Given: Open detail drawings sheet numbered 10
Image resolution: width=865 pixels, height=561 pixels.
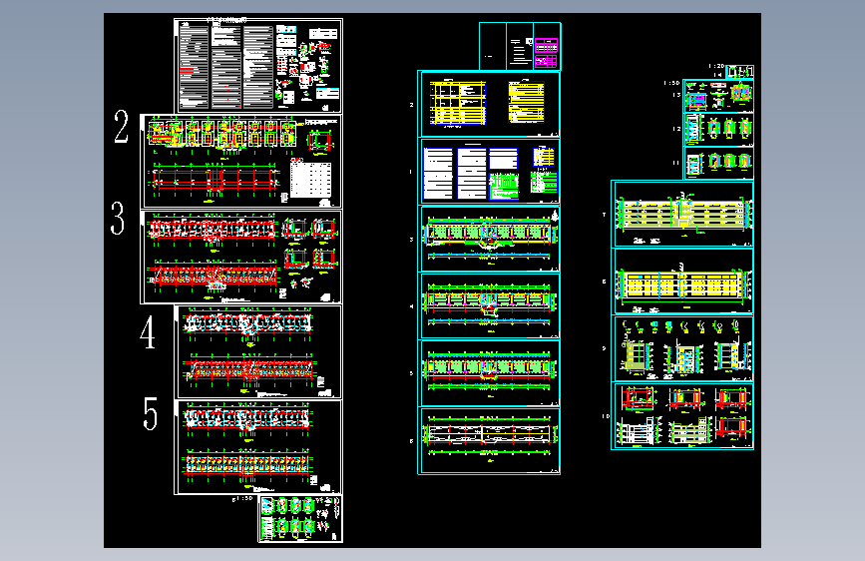Looking at the screenshot, I should coord(683,416).
